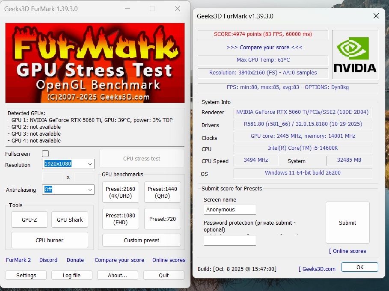The width and height of the screenshot is (389, 291).
Task: Run the Preset:1440 (QHD) benchmark
Action: [x=163, y=192]
